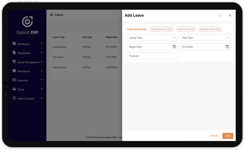This screenshot has width=245, height=150.
Task: Open the Day Type dropdown
Action: tap(205, 38)
